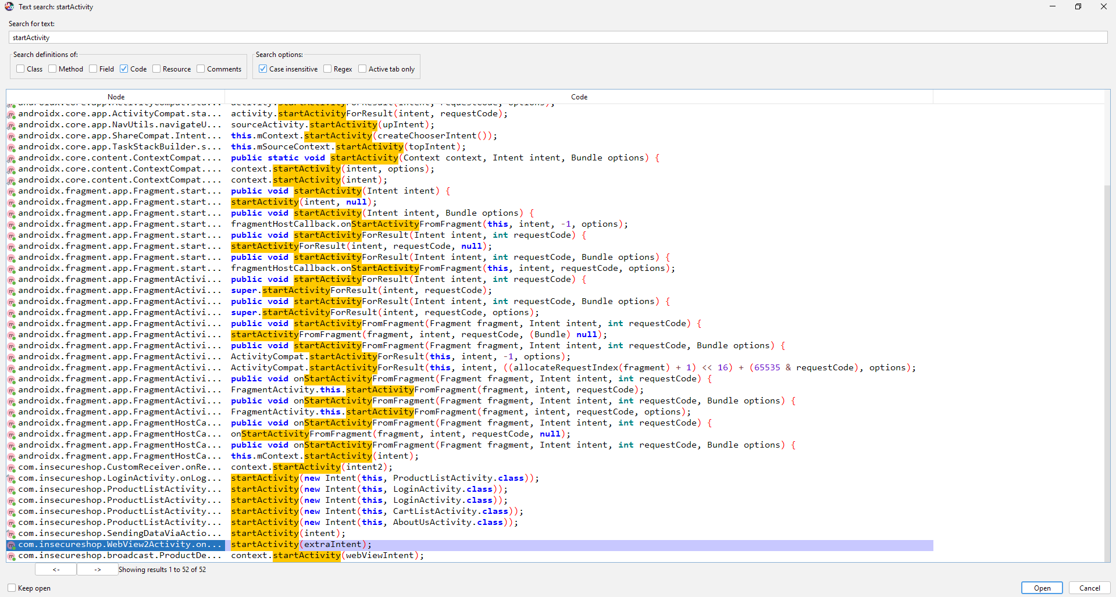Toggle the Case insensitive option
The height and width of the screenshot is (597, 1116).
[263, 69]
